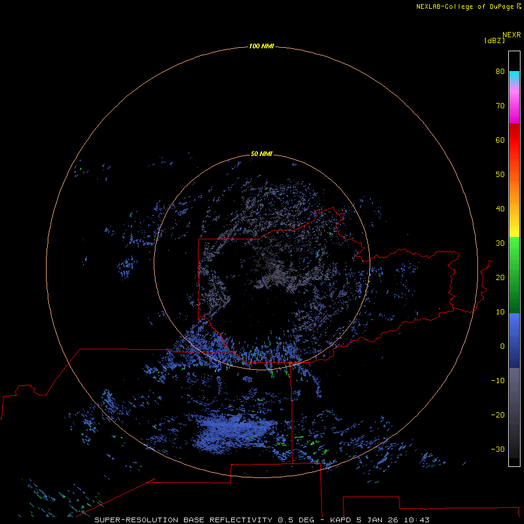Click the 50 dBZ scale value
The height and width of the screenshot is (524, 524).
[500, 175]
